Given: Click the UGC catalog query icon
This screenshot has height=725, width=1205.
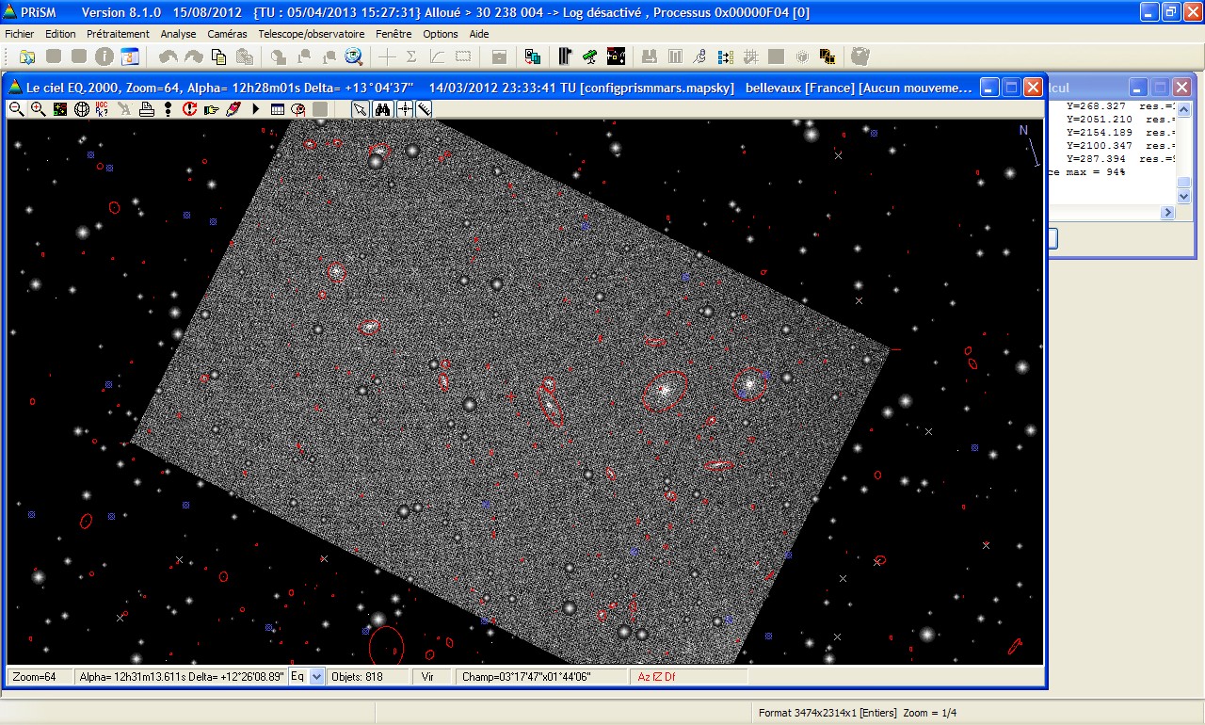Looking at the screenshot, I should pos(103,109).
